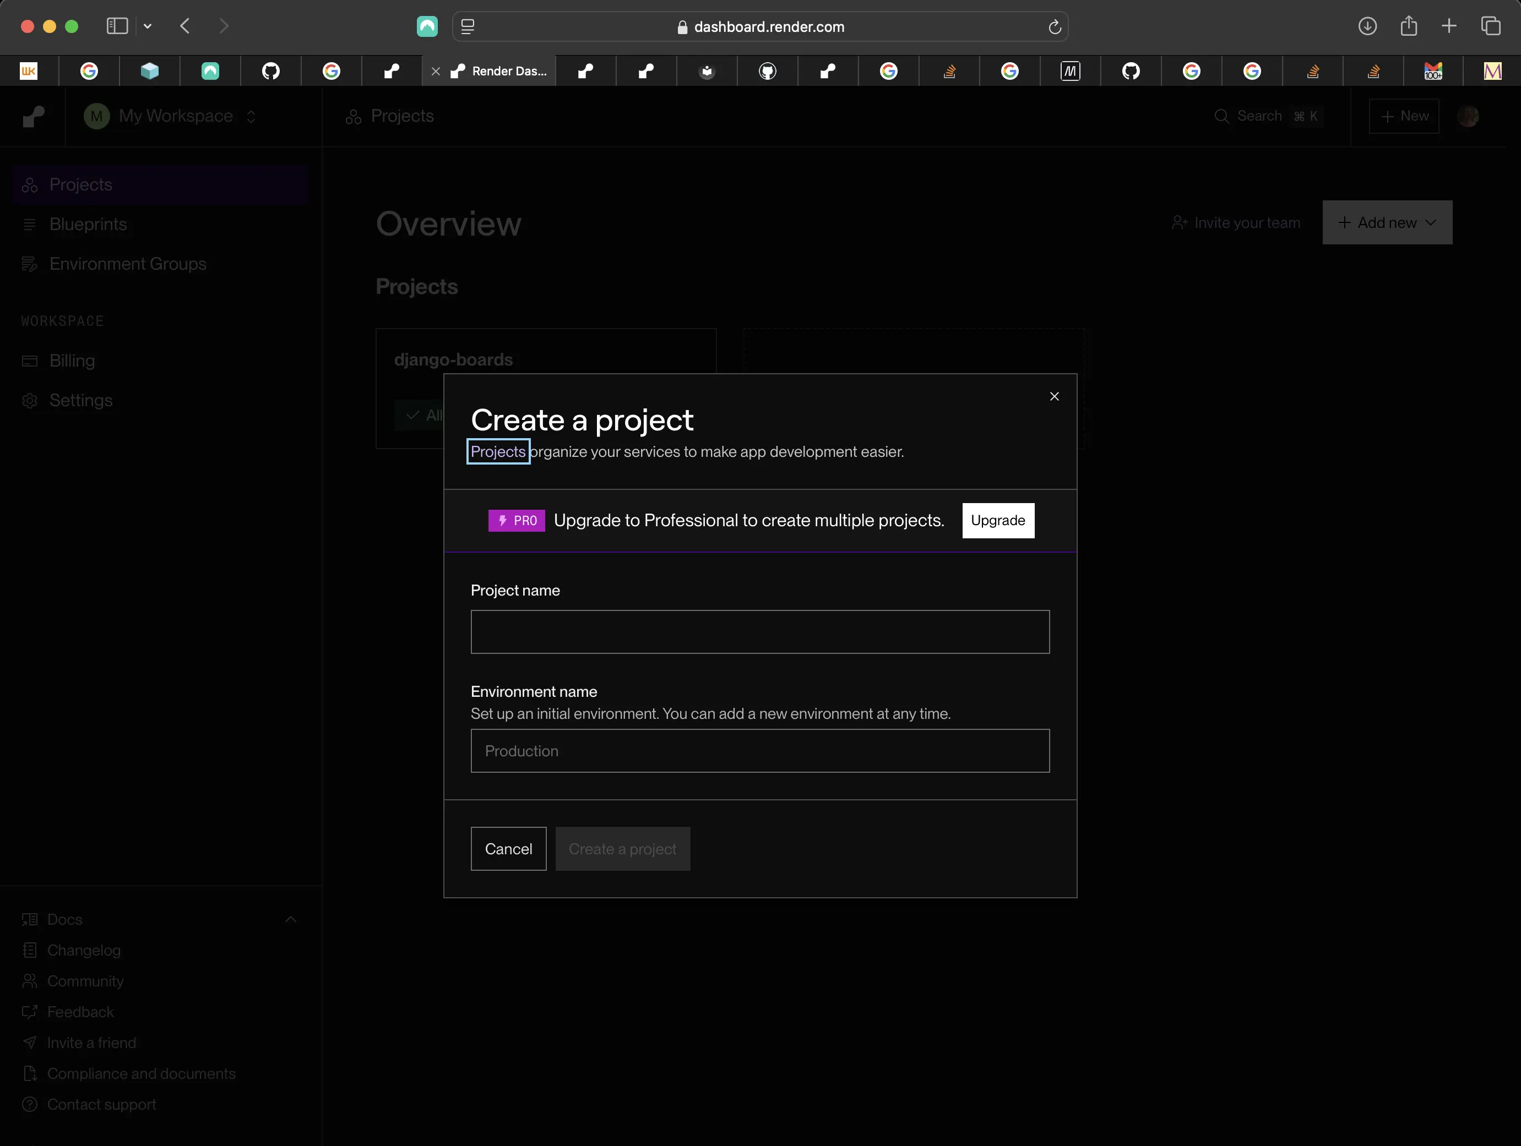The height and width of the screenshot is (1146, 1521).
Task: Click the New button in the header
Action: click(x=1403, y=116)
